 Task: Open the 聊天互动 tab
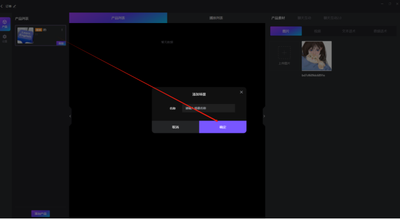tap(304, 18)
